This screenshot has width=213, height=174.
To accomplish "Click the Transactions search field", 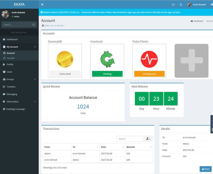I will [130, 139].
